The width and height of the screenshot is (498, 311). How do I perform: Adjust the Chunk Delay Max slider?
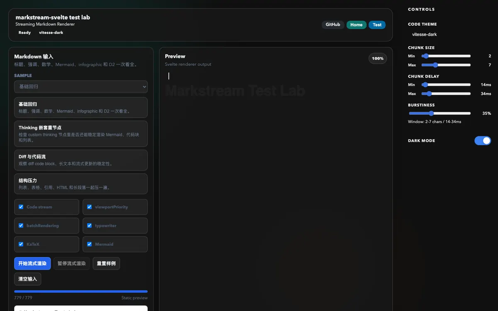446,94
